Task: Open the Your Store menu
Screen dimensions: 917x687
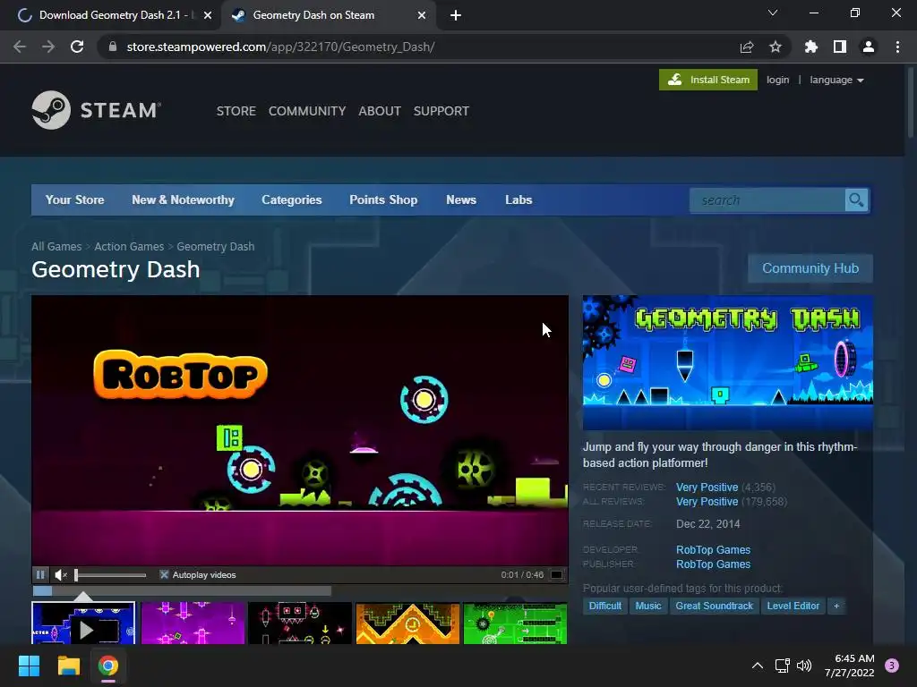Action: 75,199
